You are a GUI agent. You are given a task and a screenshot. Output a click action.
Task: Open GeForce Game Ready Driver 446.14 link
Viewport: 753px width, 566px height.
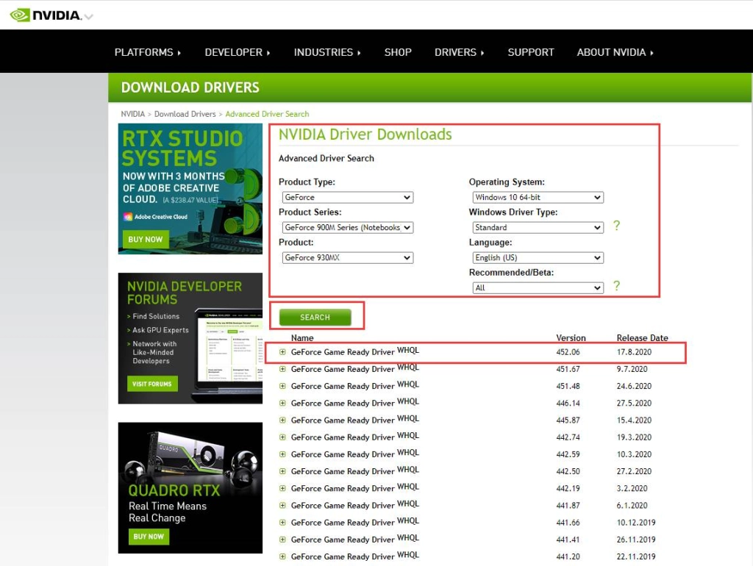coord(343,404)
